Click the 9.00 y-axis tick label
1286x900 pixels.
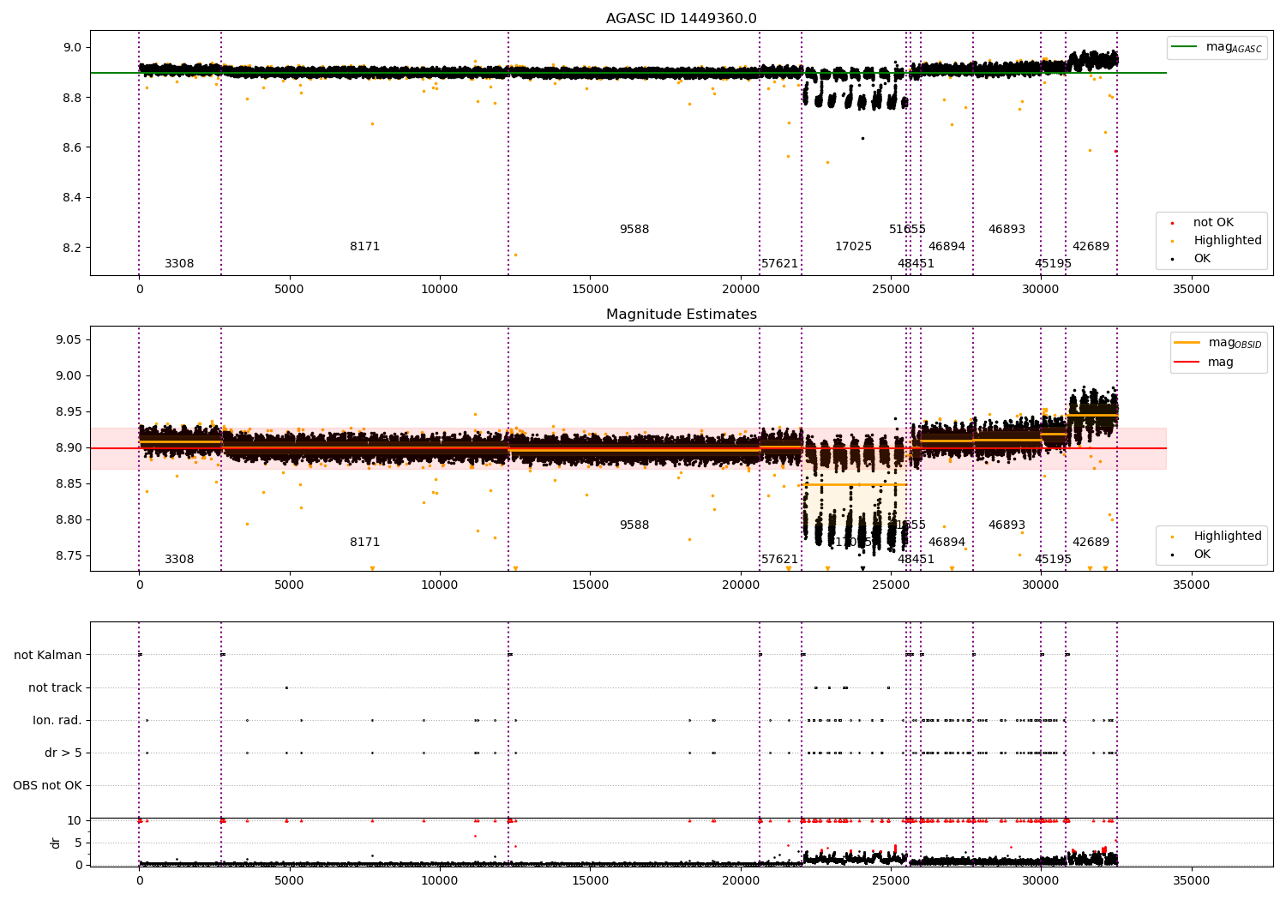pos(69,376)
